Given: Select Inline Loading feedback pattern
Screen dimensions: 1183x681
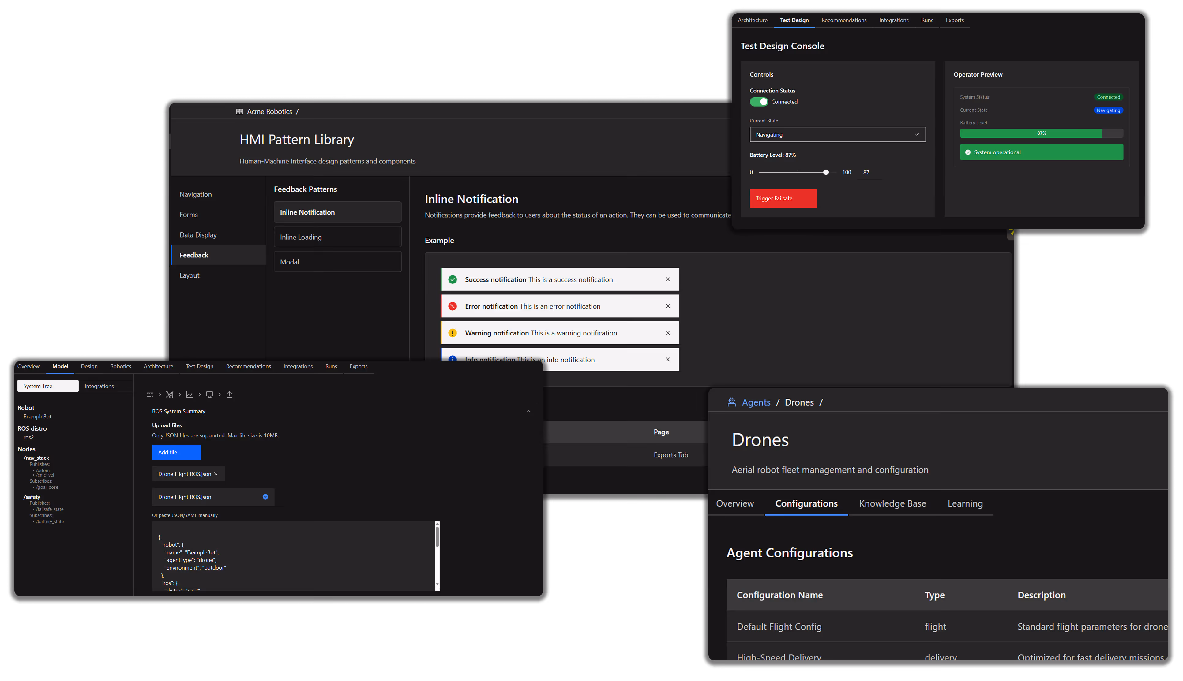Looking at the screenshot, I should click(337, 237).
